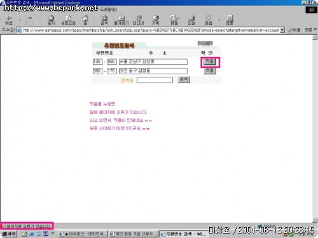Open the Back button history dropdown arrow

[20, 20]
